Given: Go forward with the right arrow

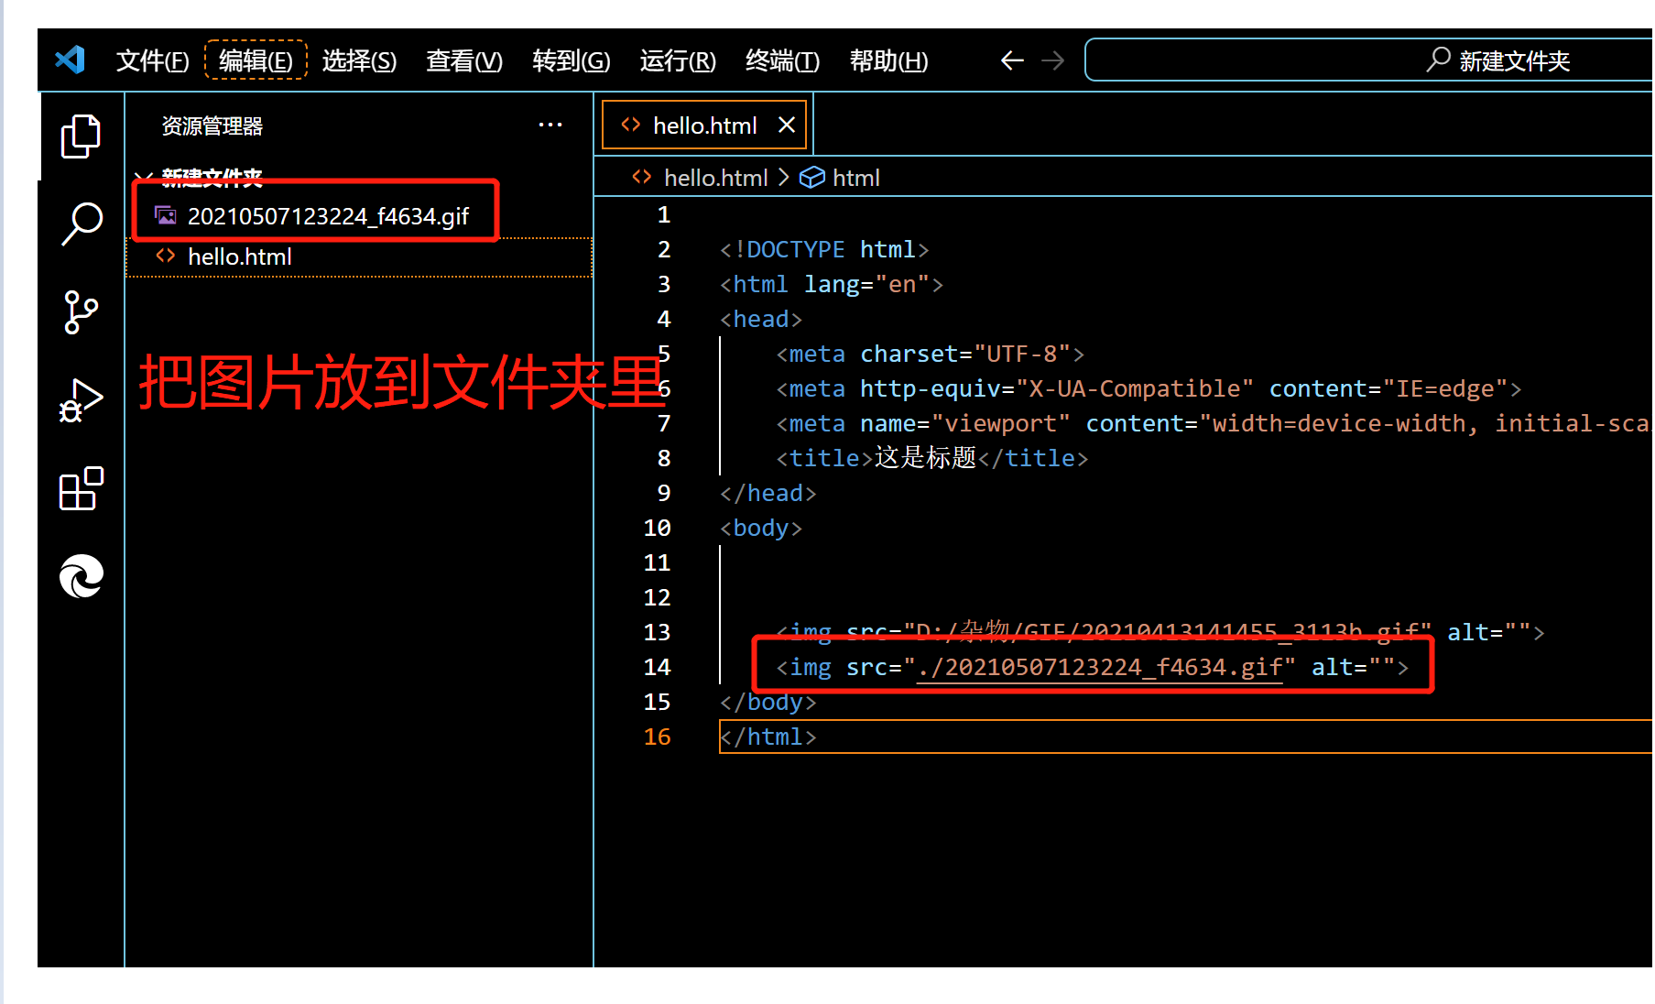Looking at the screenshot, I should tap(1053, 60).
